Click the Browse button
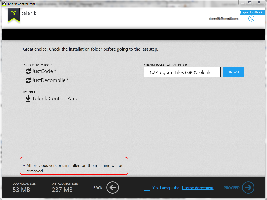The image size is (267, 200). [x=233, y=72]
